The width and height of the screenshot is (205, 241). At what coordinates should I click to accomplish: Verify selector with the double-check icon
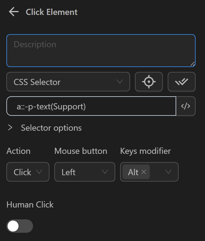click(x=181, y=82)
